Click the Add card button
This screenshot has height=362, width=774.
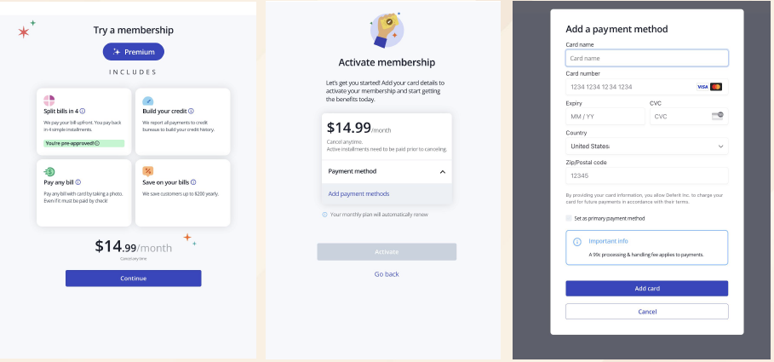[646, 289]
